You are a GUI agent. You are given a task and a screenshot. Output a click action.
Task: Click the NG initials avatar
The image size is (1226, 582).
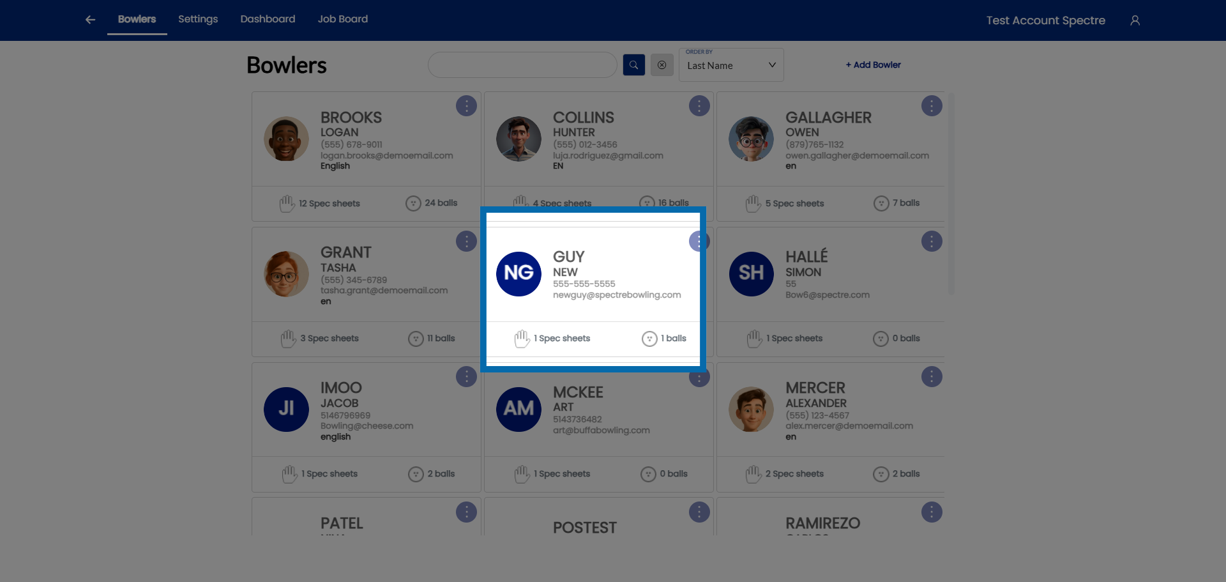[518, 274]
